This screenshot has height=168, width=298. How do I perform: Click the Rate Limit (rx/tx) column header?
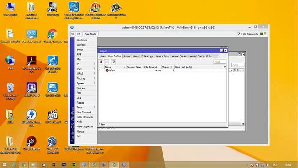point(185,67)
